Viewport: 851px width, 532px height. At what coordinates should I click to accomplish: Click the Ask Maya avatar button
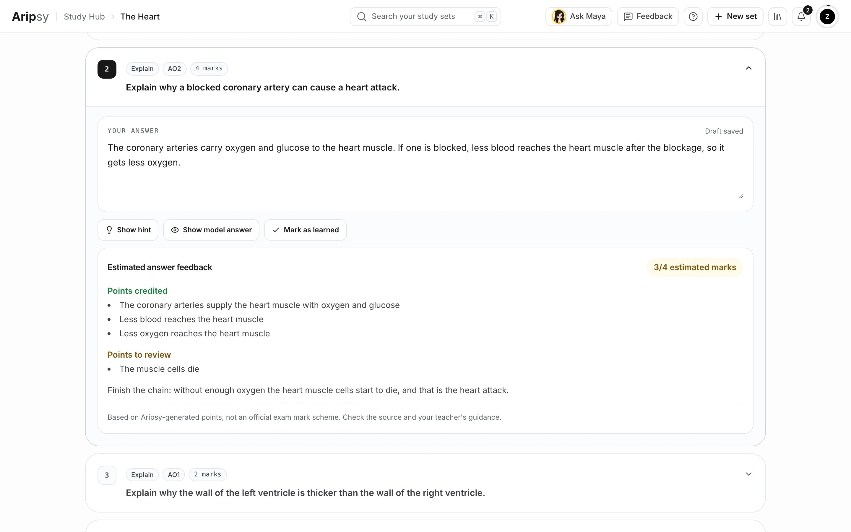tap(579, 17)
